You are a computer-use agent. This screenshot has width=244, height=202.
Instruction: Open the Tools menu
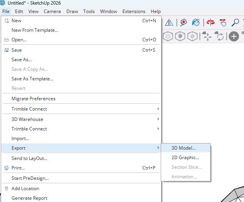coord(89,11)
